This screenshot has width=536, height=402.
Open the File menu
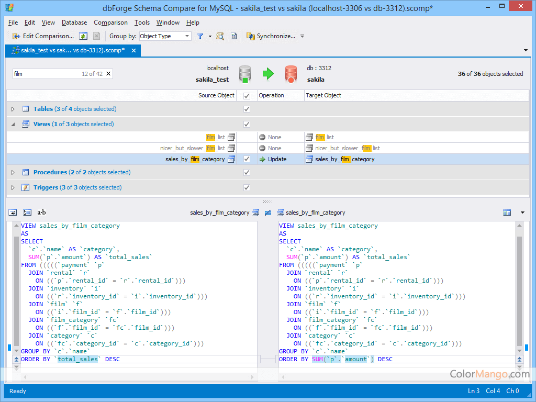(x=13, y=22)
